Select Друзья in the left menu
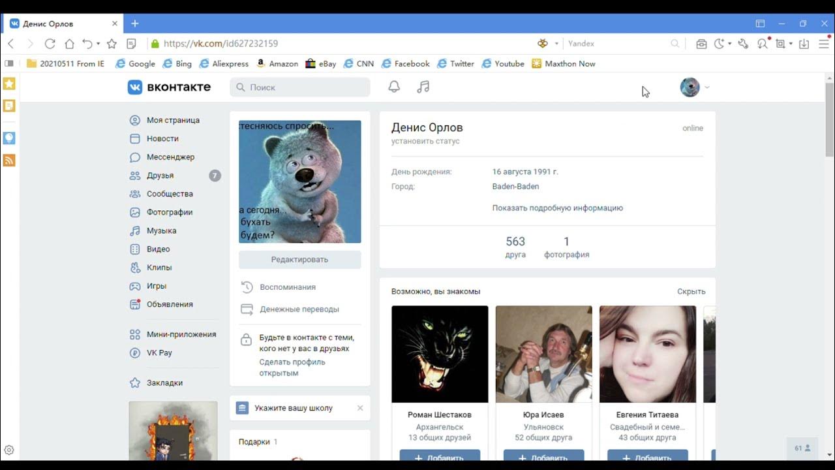The width and height of the screenshot is (835, 470). click(x=160, y=176)
